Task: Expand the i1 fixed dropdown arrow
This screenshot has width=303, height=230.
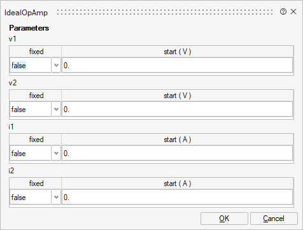Action: click(x=56, y=154)
